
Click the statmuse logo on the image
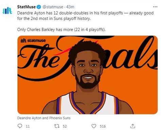coord(33,41)
